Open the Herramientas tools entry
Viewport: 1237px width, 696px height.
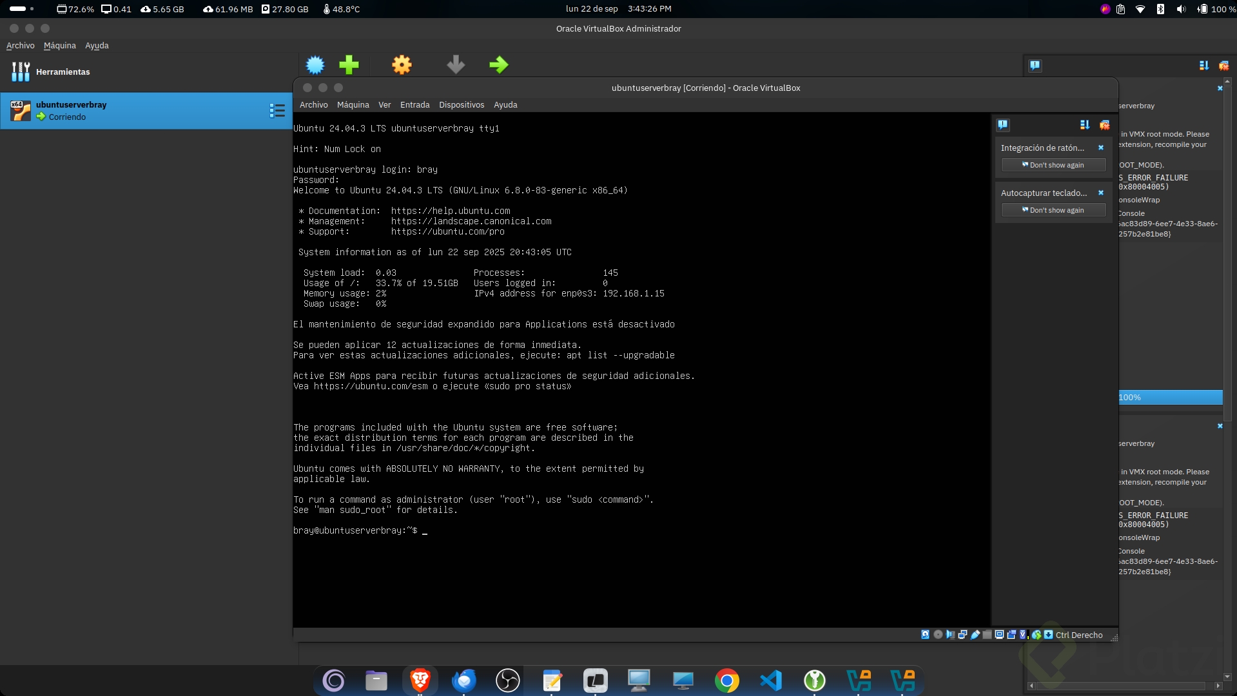point(146,72)
